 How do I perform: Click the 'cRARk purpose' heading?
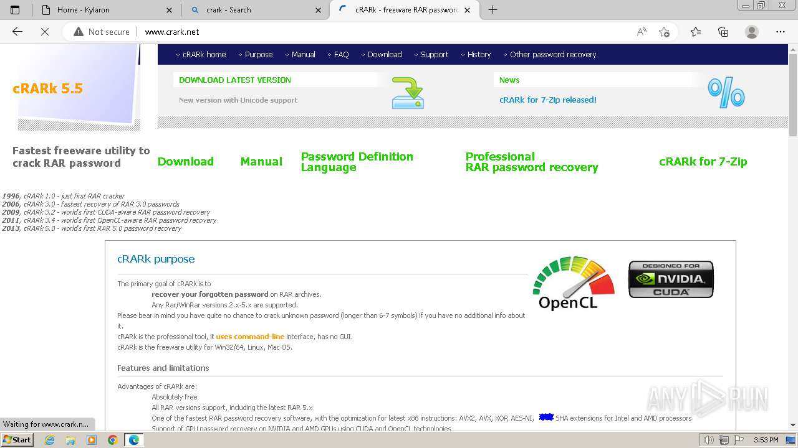156,259
